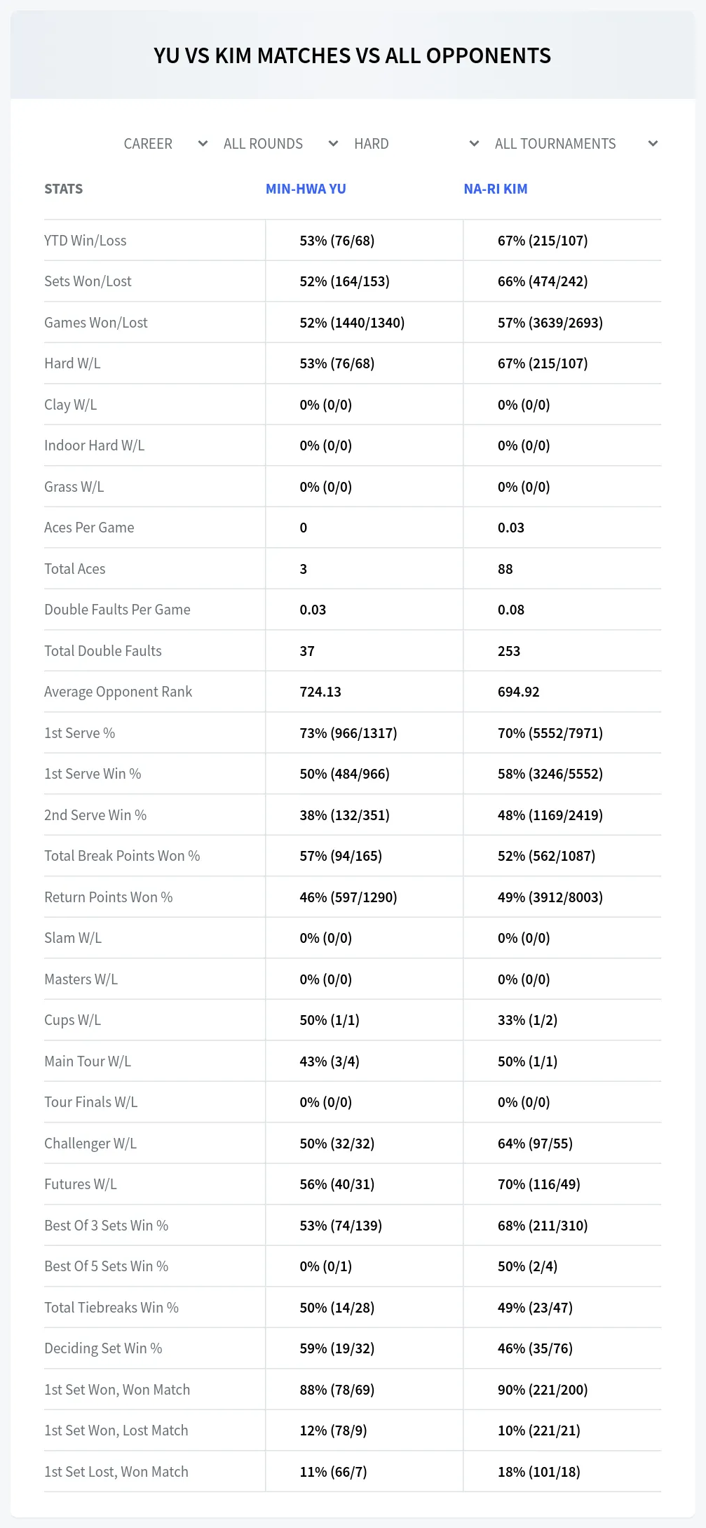The width and height of the screenshot is (706, 1528).
Task: Expand the ALL TOURNAMENTS dropdown
Action: (x=576, y=144)
